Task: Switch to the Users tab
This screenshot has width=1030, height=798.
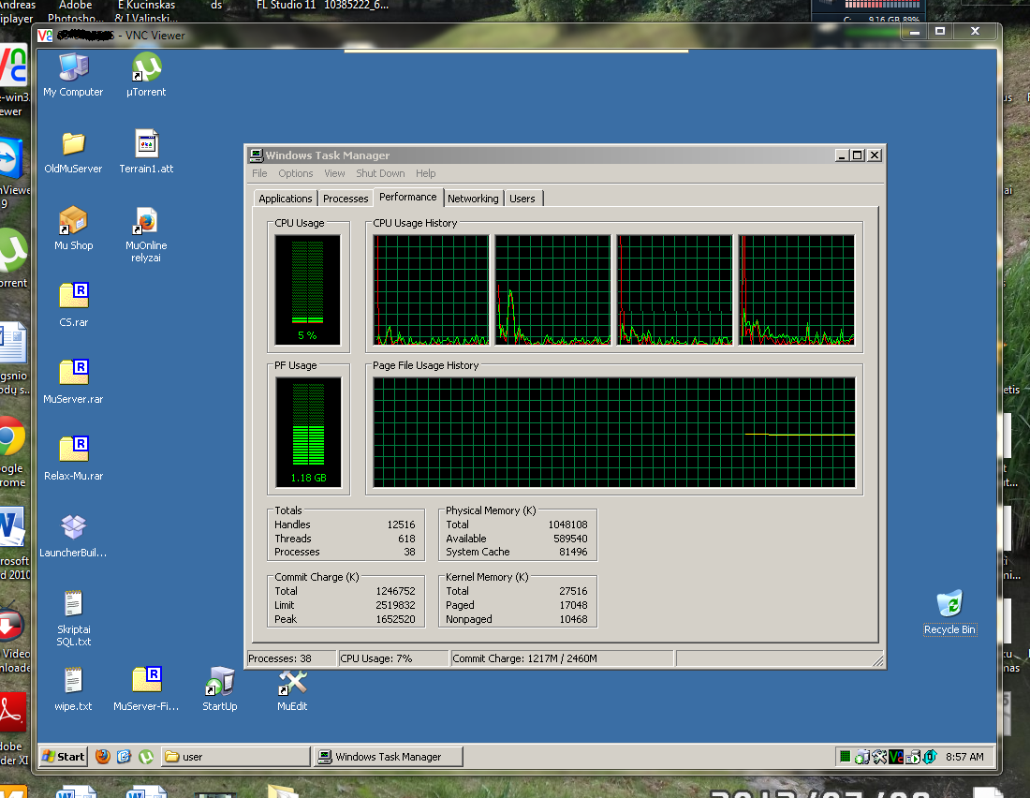Action: coord(522,199)
